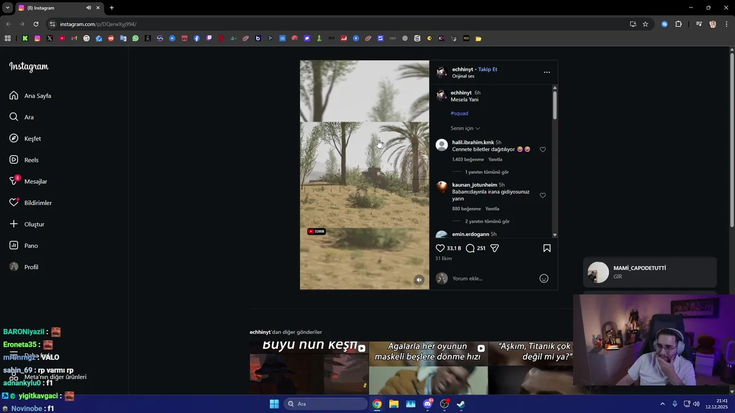Open Chrome three-dot menu

[x=726, y=24]
